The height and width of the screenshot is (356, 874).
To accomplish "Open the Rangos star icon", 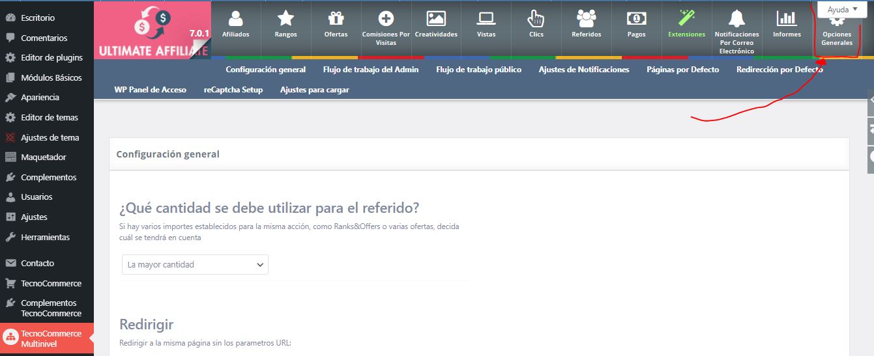I will click(286, 18).
